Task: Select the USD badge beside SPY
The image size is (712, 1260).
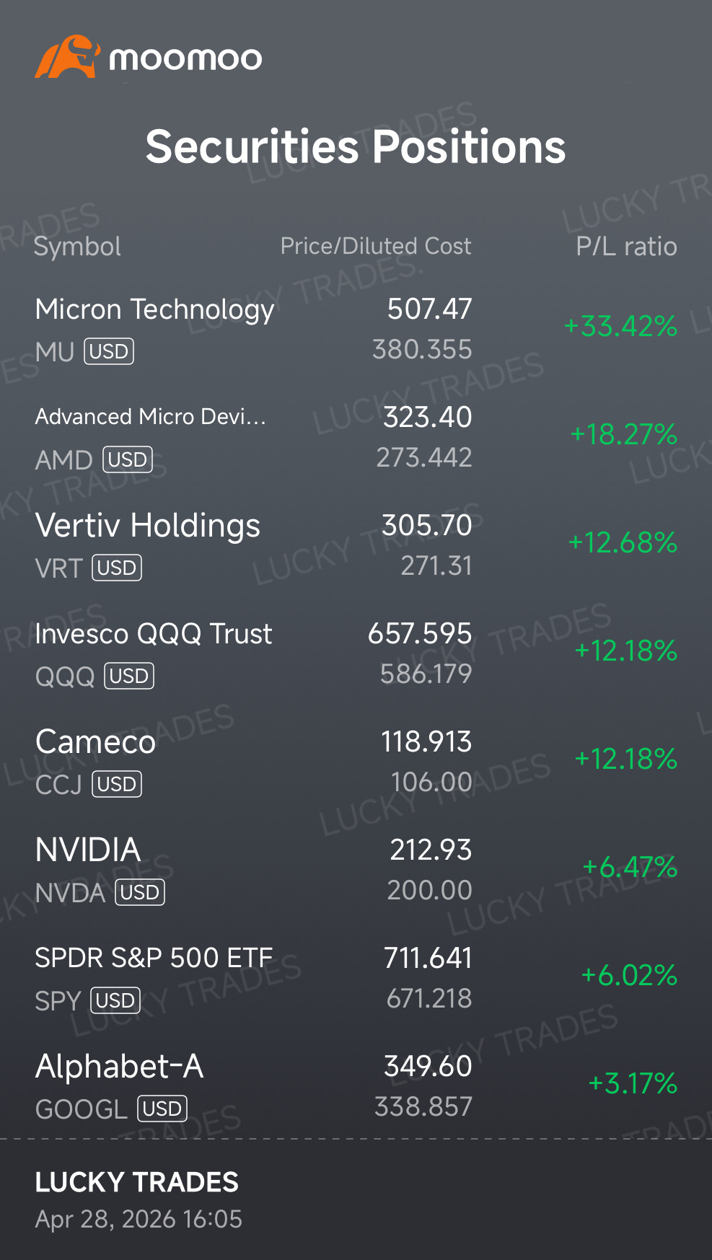Action: coord(115,1000)
